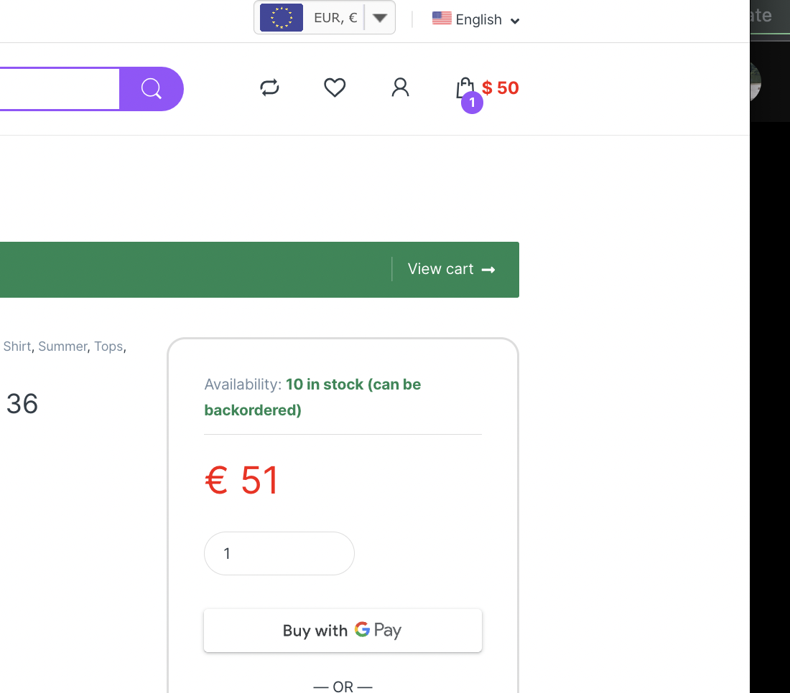Viewport: 790px width, 693px height.
Task: Click the purple cart count badge
Action: click(x=472, y=103)
